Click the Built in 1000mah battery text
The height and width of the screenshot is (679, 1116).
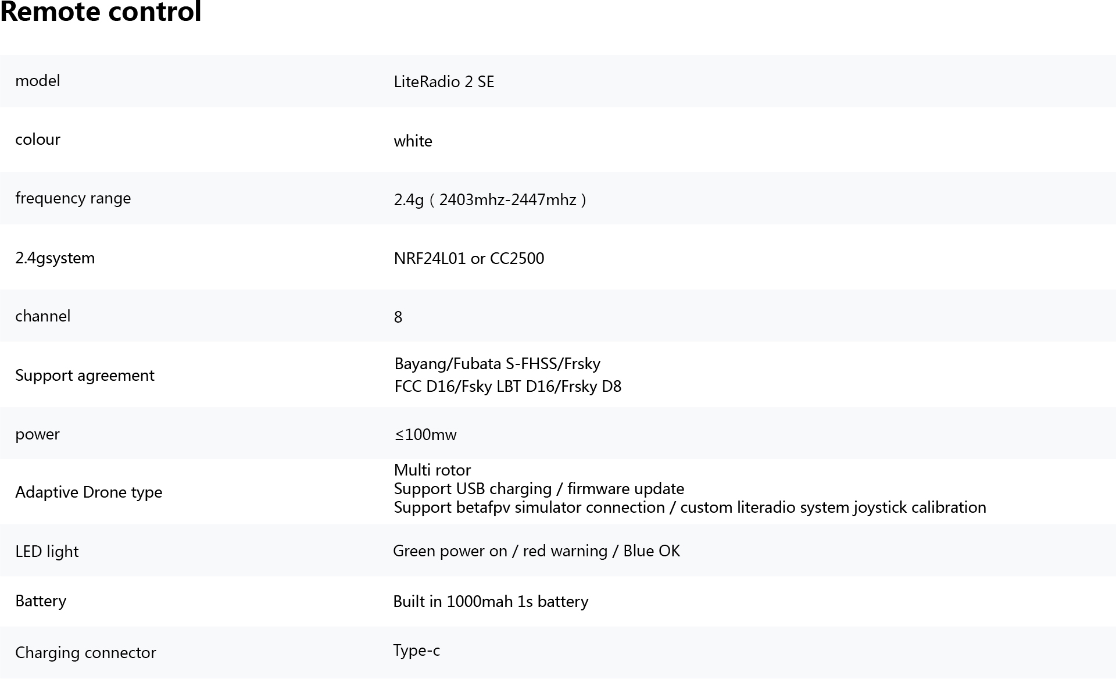pos(491,602)
